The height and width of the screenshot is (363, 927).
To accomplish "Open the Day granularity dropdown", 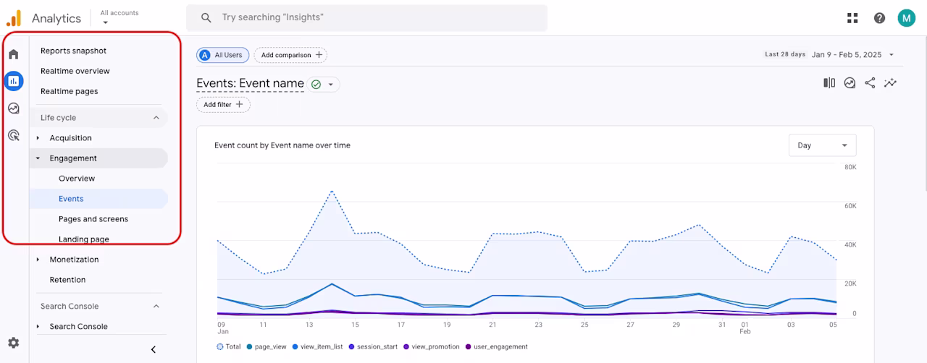I will (822, 145).
